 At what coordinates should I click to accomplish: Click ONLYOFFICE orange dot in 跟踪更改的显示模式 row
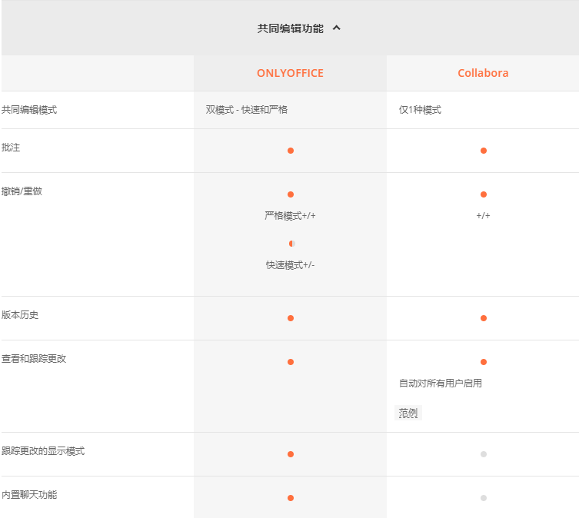click(291, 454)
